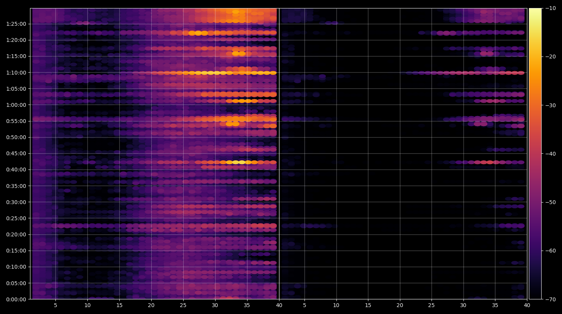Click x-axis label 15 under the left panel
The width and height of the screenshot is (562, 314).
pos(119,306)
